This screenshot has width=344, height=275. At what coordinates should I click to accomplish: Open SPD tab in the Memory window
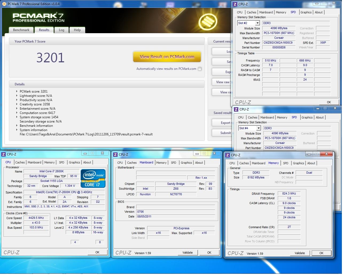tap(286, 163)
